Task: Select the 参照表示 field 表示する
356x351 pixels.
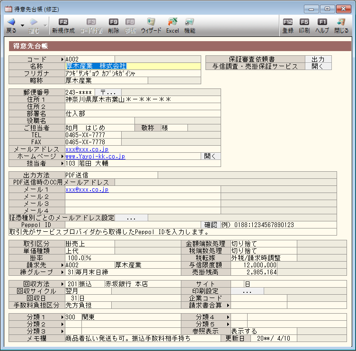Action: coord(264,331)
